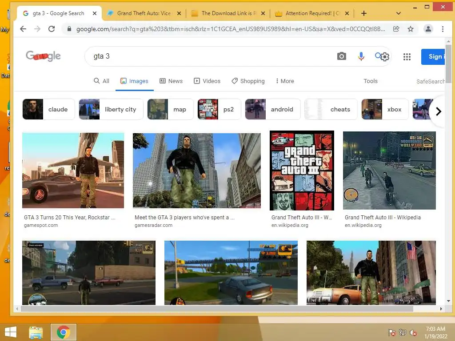Filter by the xbox chip
Image resolution: width=455 pixels, height=341 pixels.
pyautogui.click(x=385, y=109)
